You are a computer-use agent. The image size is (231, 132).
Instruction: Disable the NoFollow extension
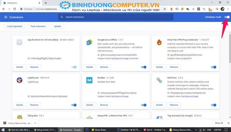214,105
